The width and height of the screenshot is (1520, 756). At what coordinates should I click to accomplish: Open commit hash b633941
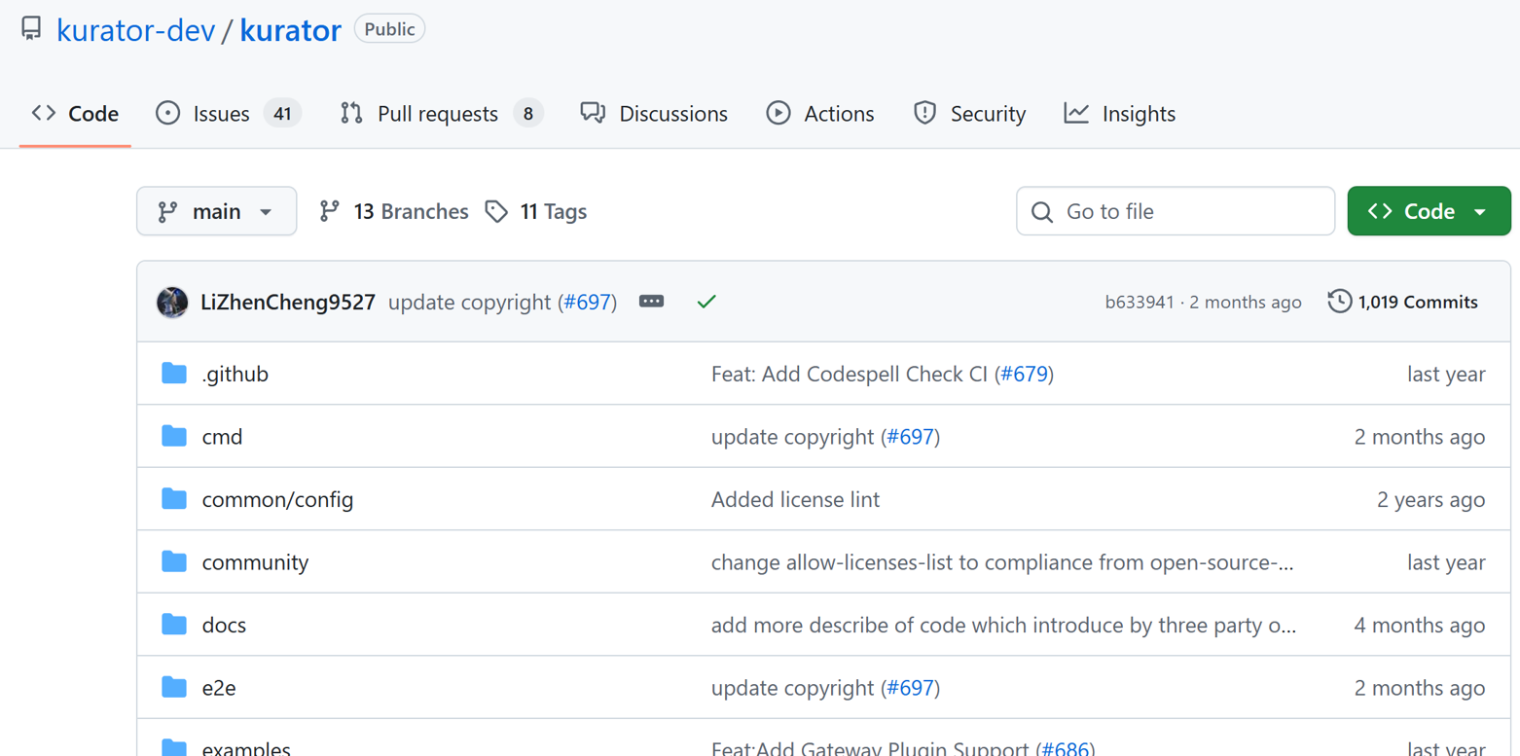[x=1140, y=303]
